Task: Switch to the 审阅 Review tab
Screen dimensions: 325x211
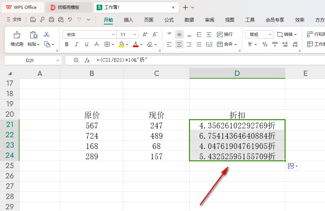Action: click(x=210, y=20)
